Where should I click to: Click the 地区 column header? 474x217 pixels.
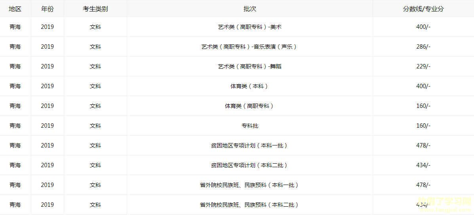point(15,9)
